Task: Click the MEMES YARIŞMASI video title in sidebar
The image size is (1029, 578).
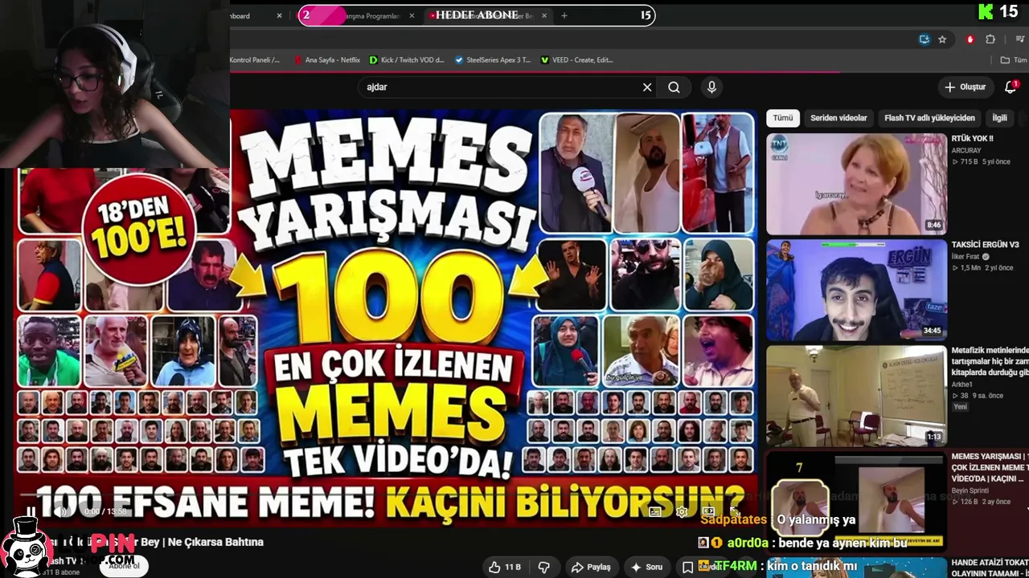Action: coord(990,467)
